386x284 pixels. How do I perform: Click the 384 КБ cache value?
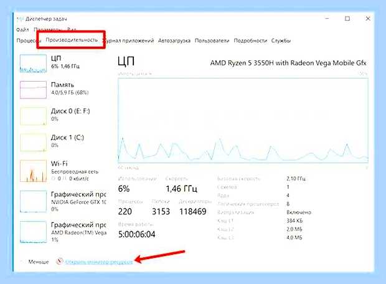tap(294, 220)
